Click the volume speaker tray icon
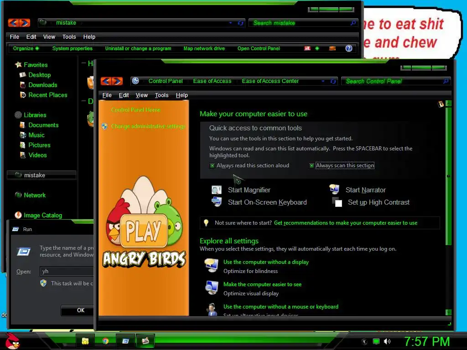 click(387, 341)
